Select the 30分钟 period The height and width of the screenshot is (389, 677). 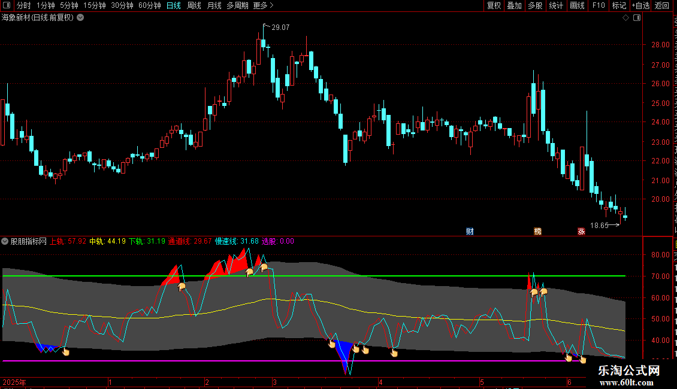coord(122,5)
